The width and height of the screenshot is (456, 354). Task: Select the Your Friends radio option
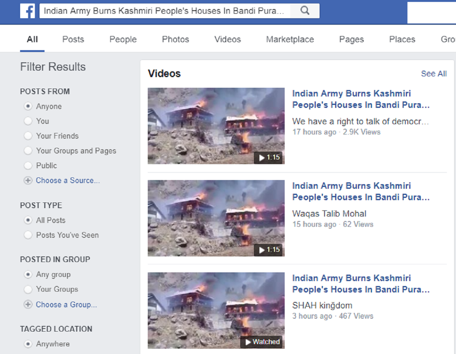tap(28, 136)
